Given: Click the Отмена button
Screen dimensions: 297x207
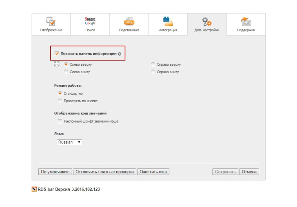Looking at the screenshot, I should pyautogui.click(x=249, y=172).
